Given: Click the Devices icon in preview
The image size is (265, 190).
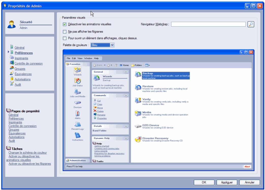Looking at the screenshot, I should coord(78,103).
